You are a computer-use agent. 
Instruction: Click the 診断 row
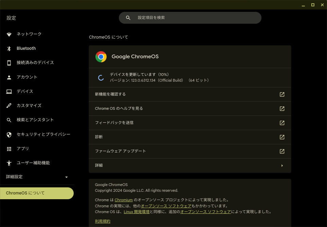(190, 137)
